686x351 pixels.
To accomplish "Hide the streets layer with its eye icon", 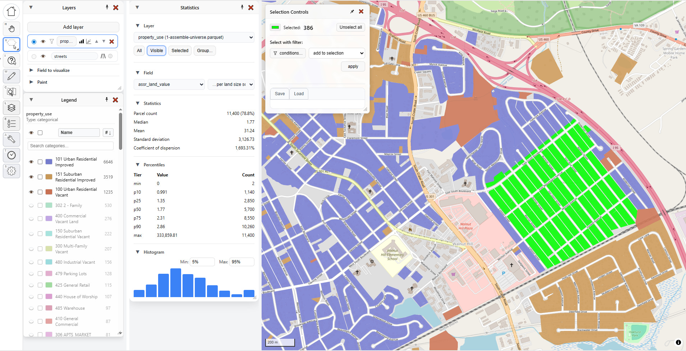I will pyautogui.click(x=43, y=56).
